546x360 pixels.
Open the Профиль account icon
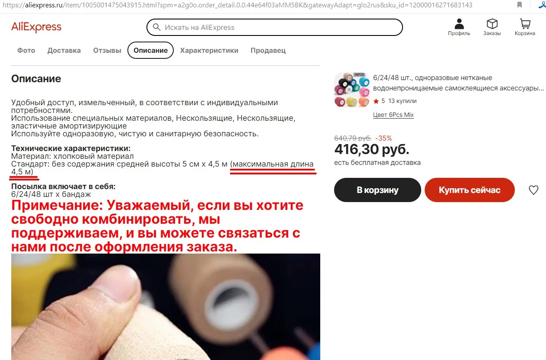pyautogui.click(x=459, y=24)
